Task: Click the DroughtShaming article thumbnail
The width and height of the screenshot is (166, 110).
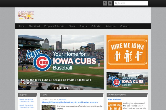Action: (x=48, y=108)
